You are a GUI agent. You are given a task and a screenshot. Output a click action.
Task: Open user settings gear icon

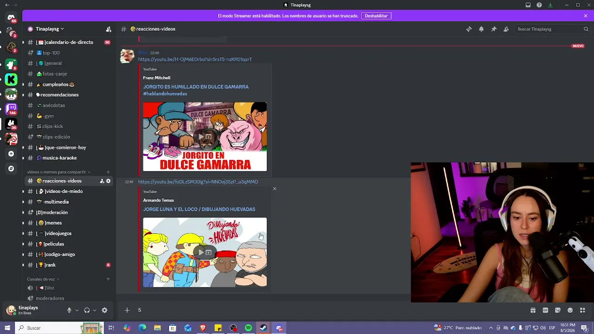coord(104,310)
